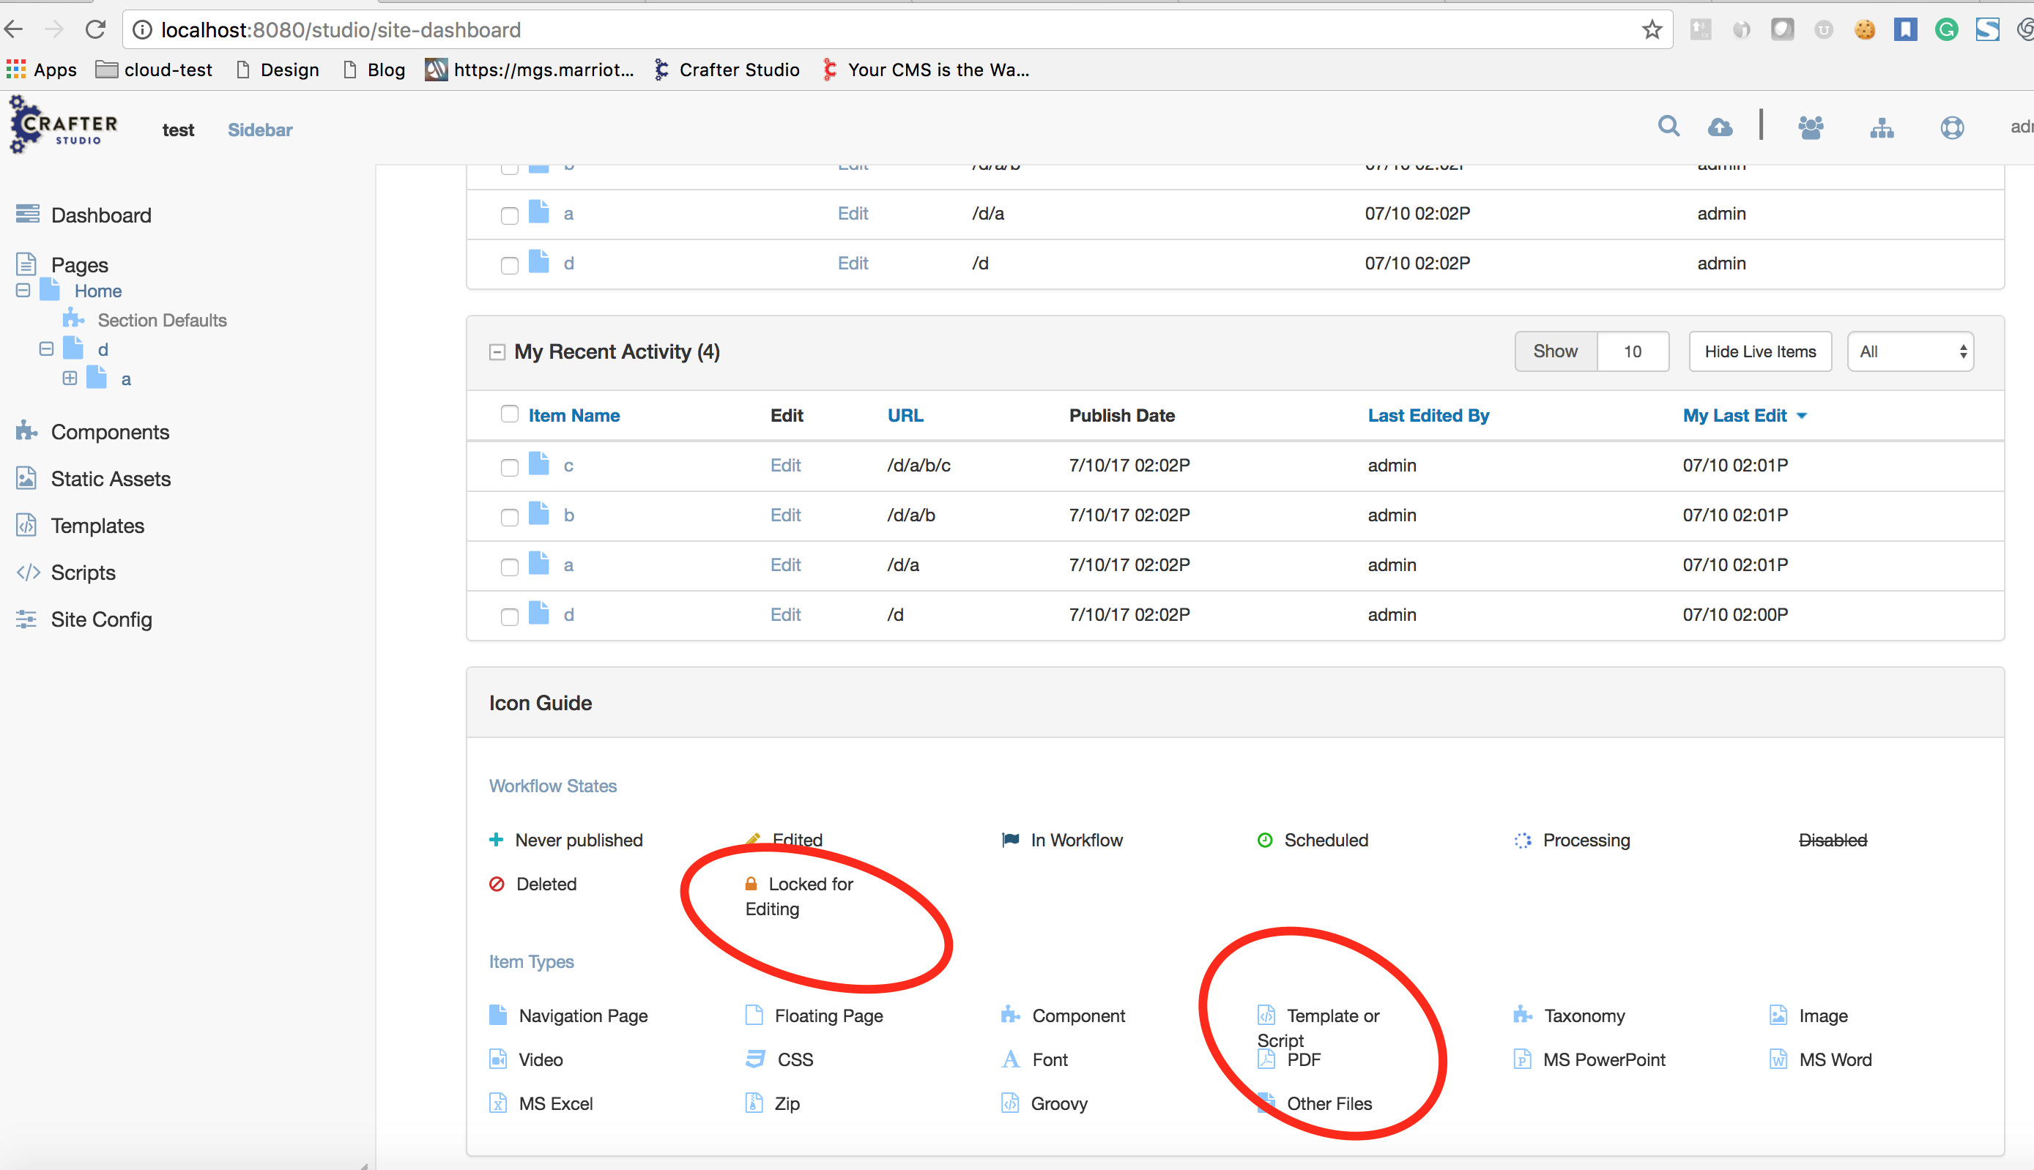
Task: Click the Hide Live Items button
Action: (1760, 352)
